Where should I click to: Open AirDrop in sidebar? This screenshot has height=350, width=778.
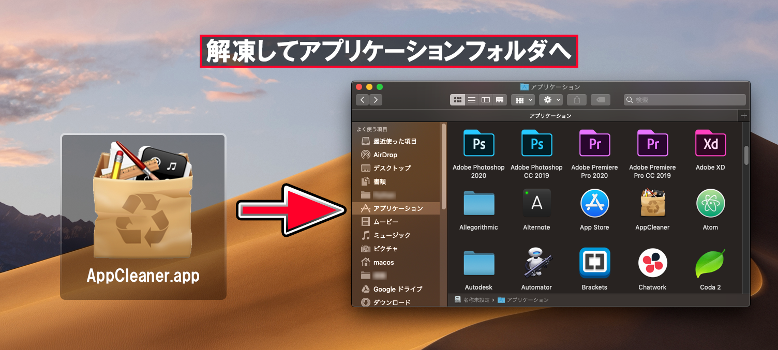click(396, 155)
